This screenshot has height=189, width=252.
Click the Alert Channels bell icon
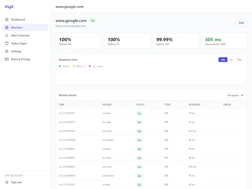(7, 35)
